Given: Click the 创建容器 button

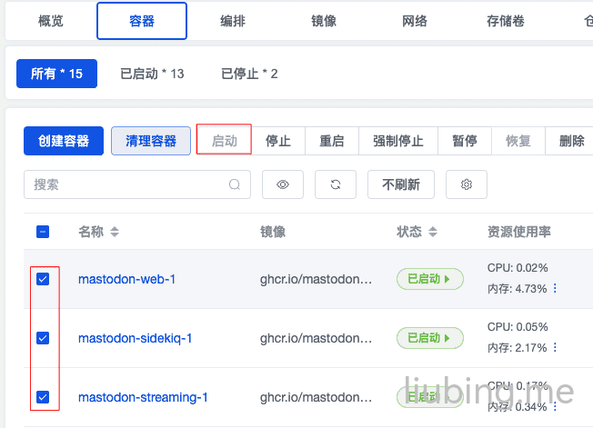Looking at the screenshot, I should (64, 141).
